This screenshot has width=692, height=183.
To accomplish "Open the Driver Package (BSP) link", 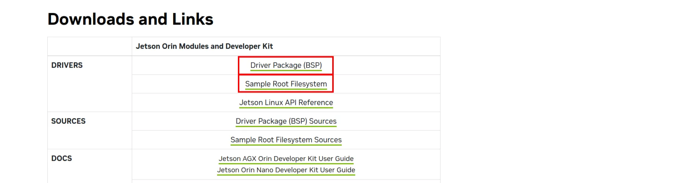I will (x=286, y=65).
